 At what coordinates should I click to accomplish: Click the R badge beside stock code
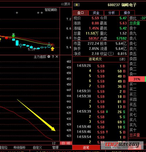(77, 5)
